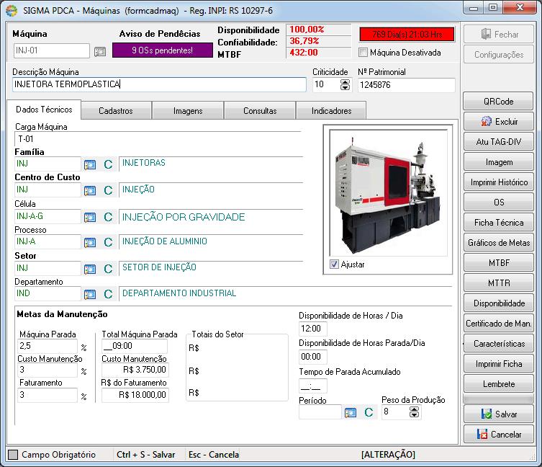Click the Salvar button
Viewport: 542px width, 467px height.
point(499,414)
